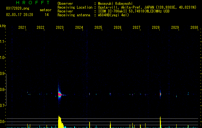Click the 1.0 kHz frequency label
The image size is (202, 128).
(x=3, y=58)
